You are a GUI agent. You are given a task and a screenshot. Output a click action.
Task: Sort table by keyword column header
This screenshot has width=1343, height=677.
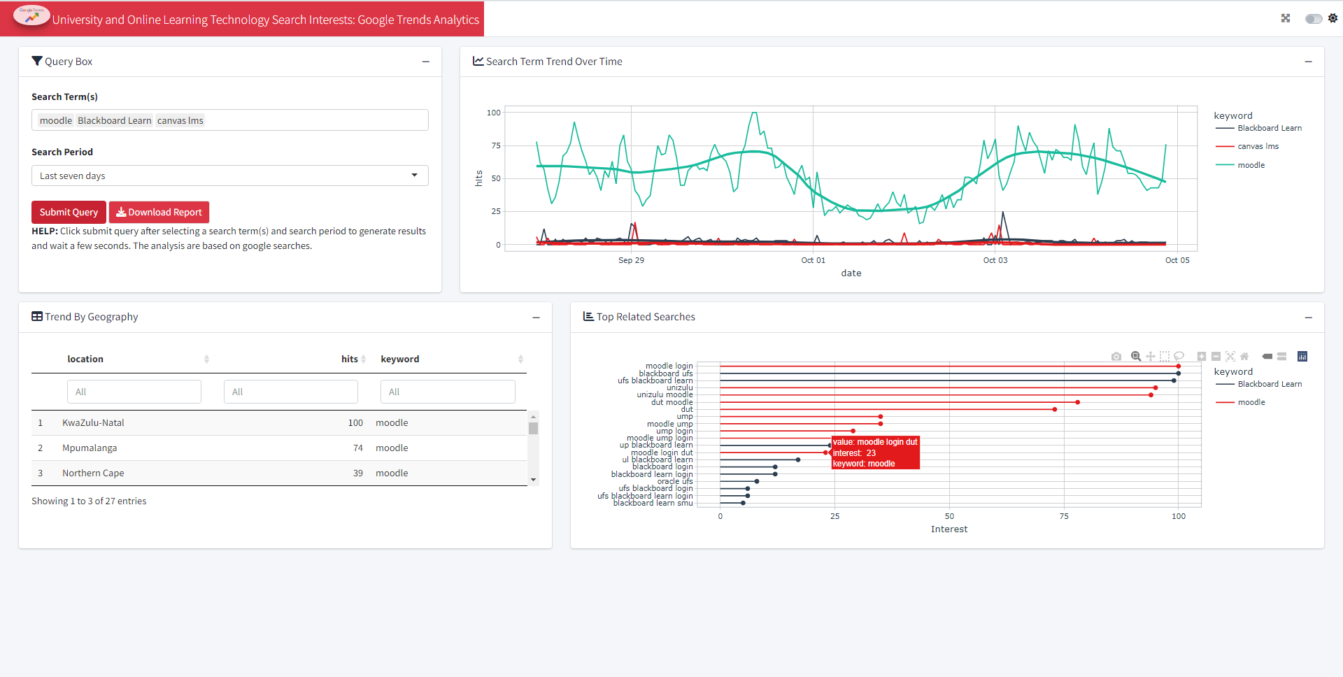[399, 359]
